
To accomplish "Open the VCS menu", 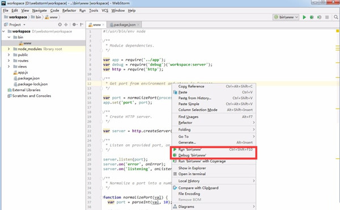I will click(x=105, y=10).
